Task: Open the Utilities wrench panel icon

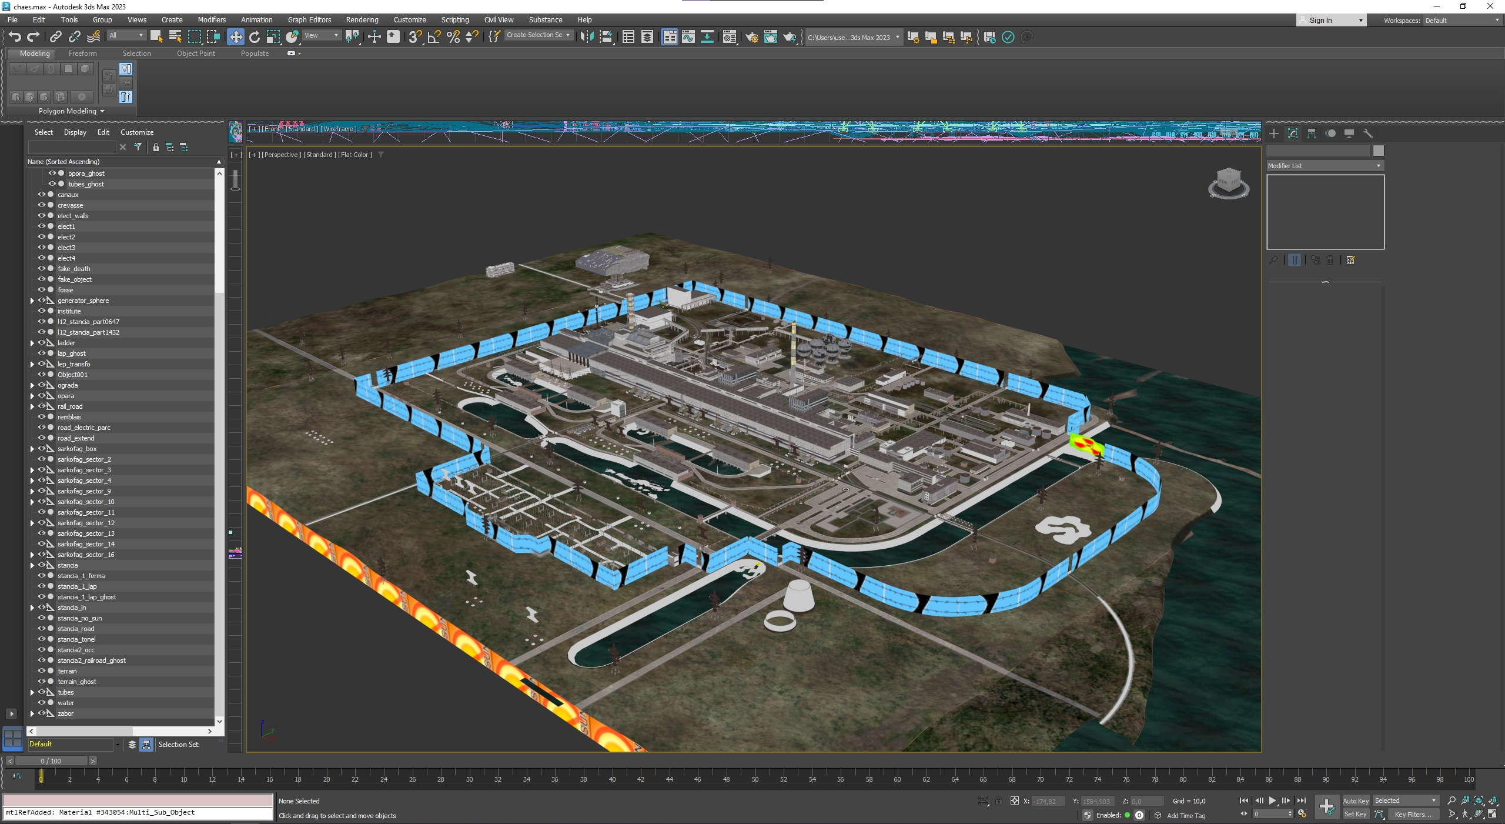Action: pyautogui.click(x=1368, y=134)
